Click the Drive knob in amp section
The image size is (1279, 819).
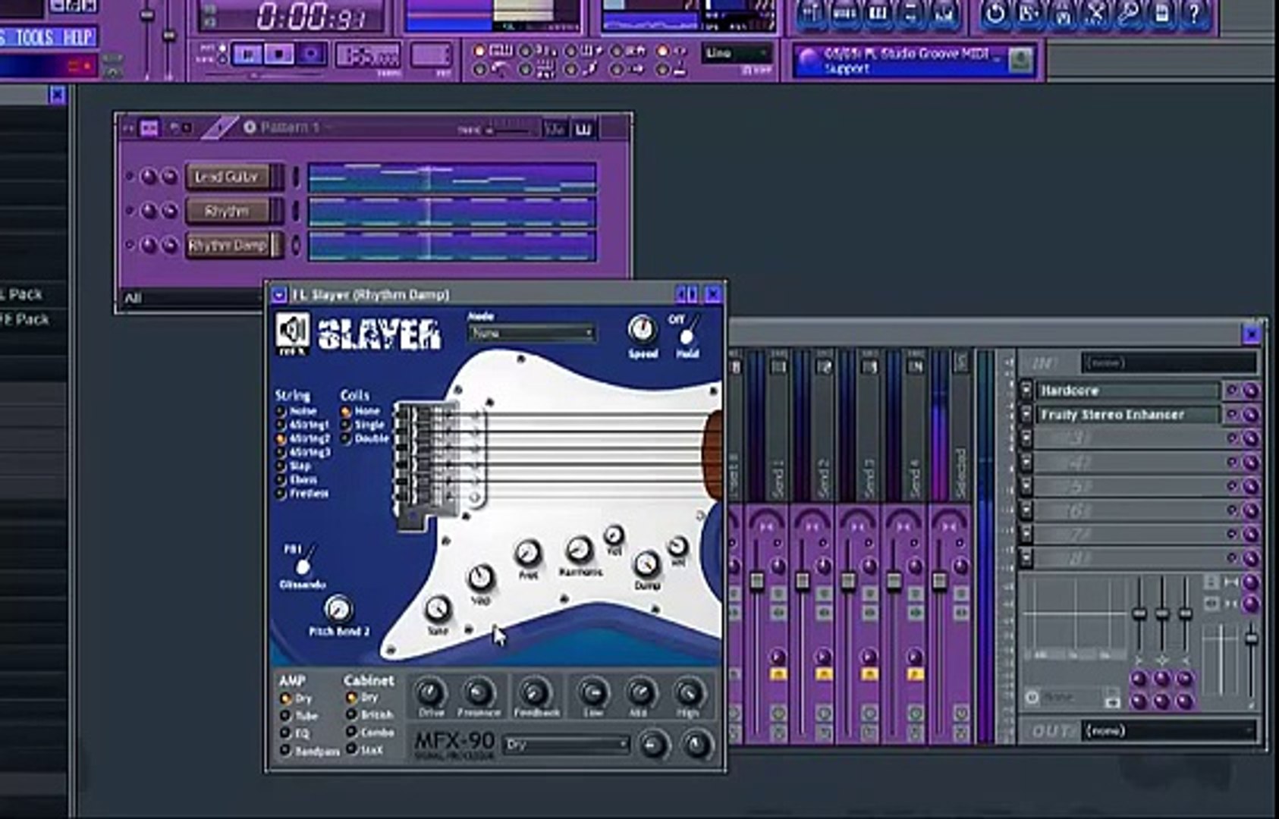coord(431,692)
